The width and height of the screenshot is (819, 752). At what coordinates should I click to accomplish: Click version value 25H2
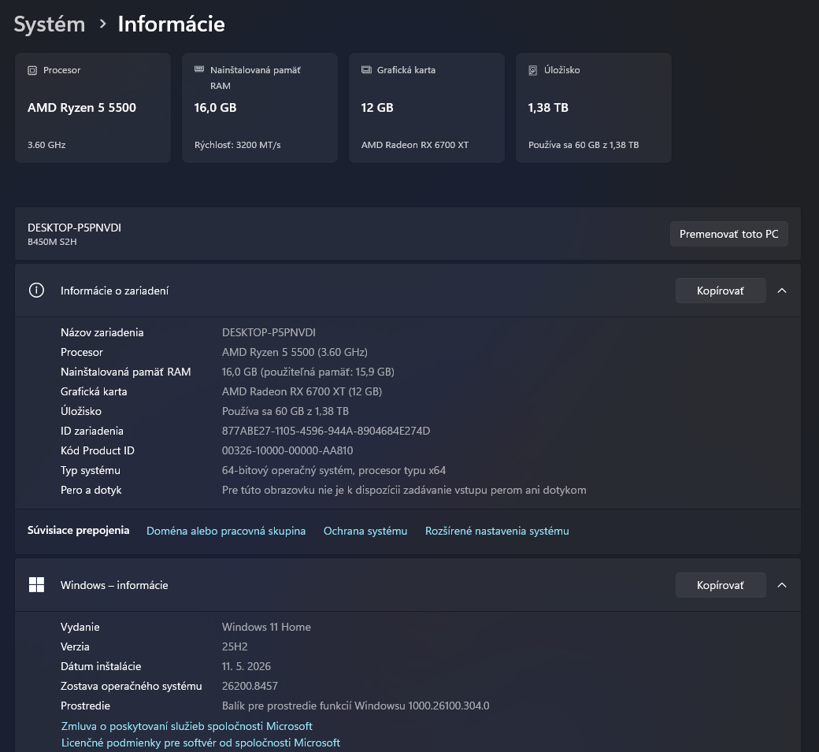click(x=235, y=647)
